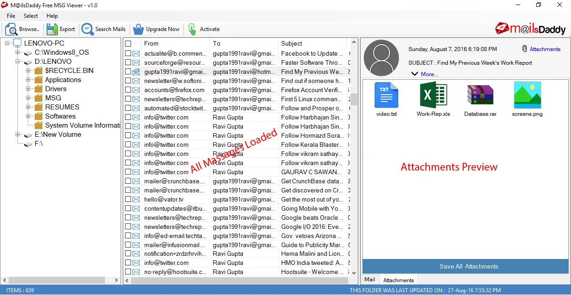
Task: Sort by the Subject column header
Action: pyautogui.click(x=313, y=43)
